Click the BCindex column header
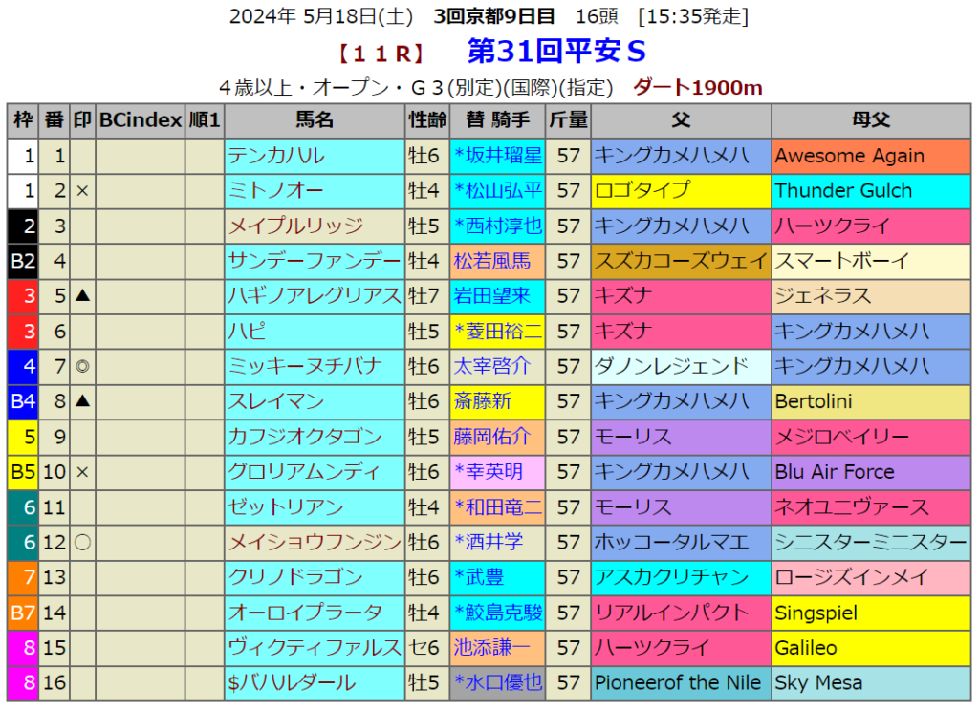The height and width of the screenshot is (710, 979). [141, 120]
